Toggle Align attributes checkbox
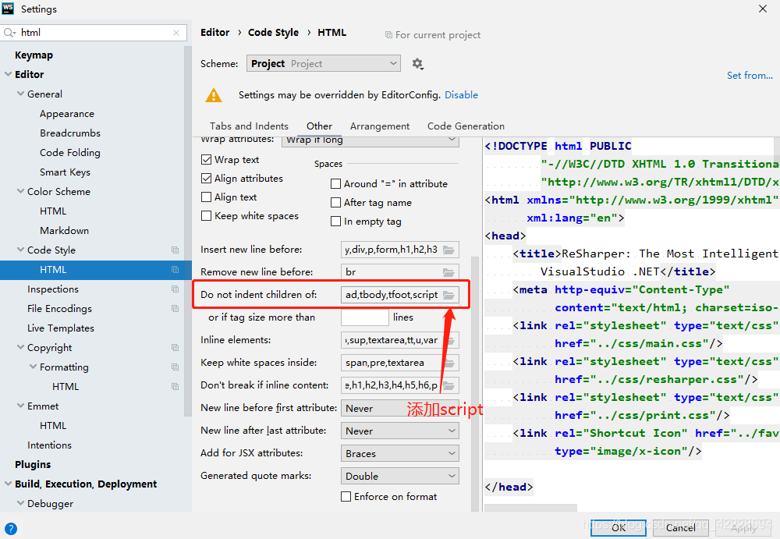The image size is (780, 539). pyautogui.click(x=206, y=178)
